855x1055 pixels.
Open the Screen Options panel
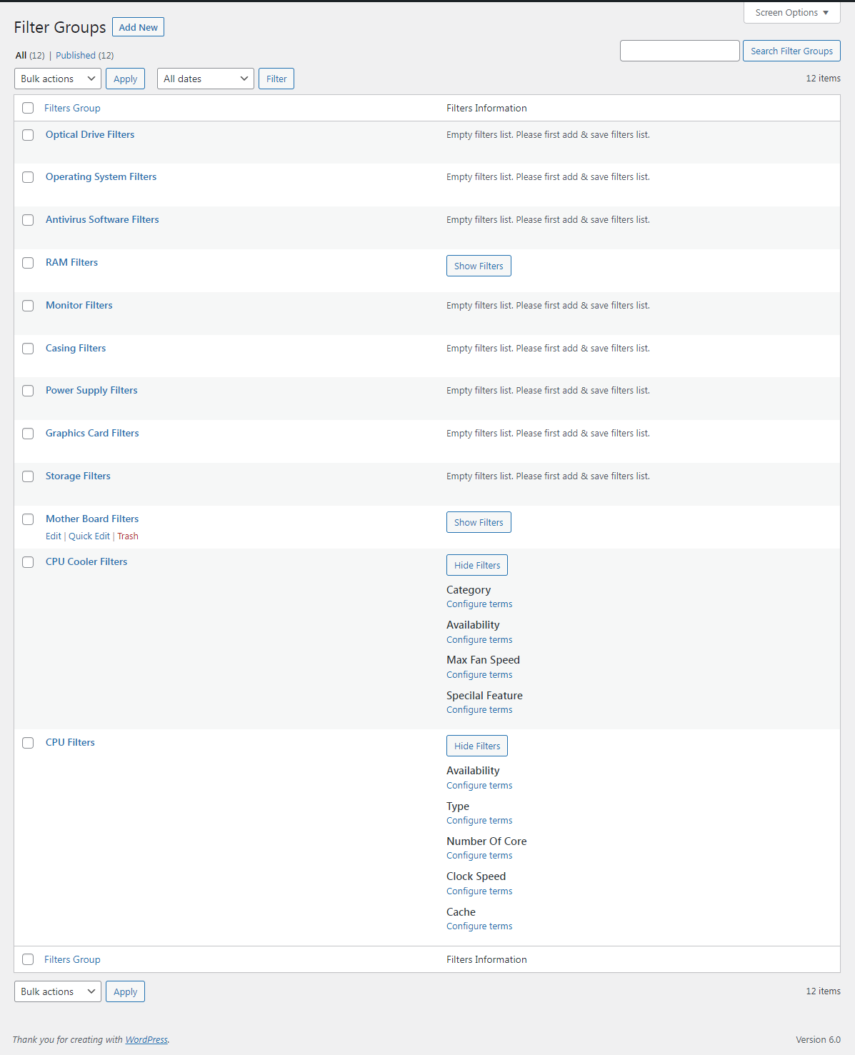tap(791, 12)
